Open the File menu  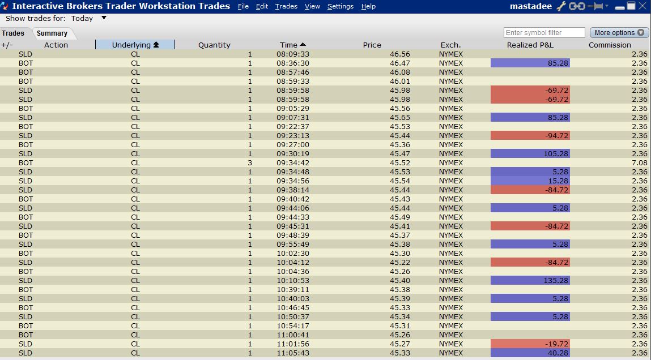243,6
